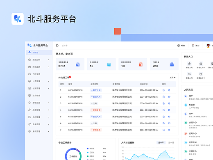This screenshot has width=213, height=160.
Task: Click the 系统管理 gear icon
Action: tap(29, 131)
